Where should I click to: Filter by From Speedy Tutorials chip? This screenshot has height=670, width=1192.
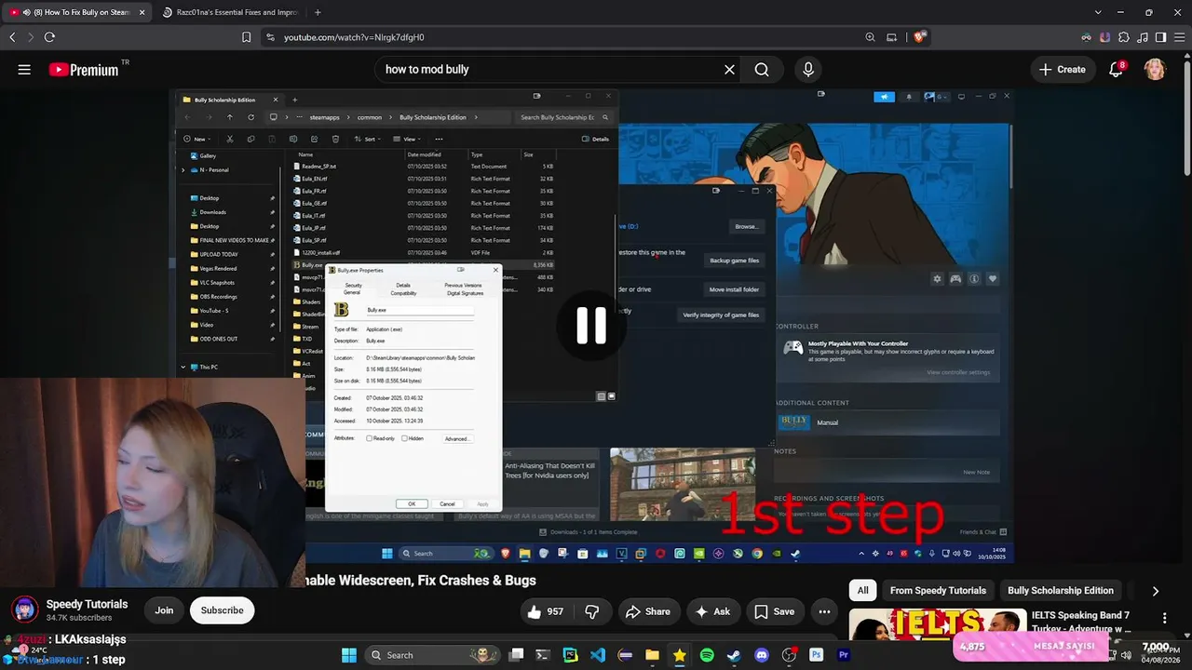pos(938,591)
